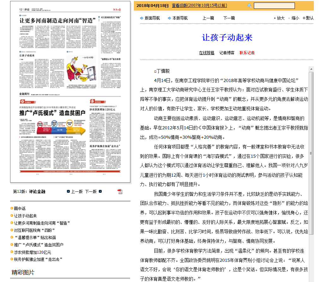Click inside the search text box
The width and height of the screenshot is (323, 282).
(x=274, y=6)
